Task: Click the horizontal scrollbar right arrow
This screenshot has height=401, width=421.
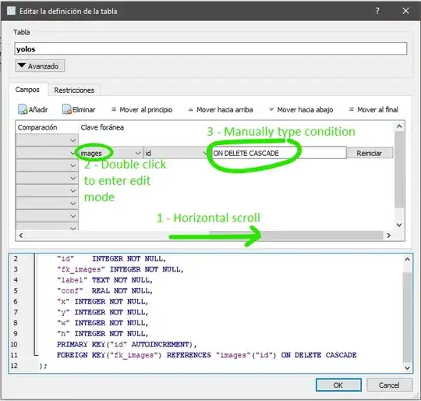Action: coord(388,236)
